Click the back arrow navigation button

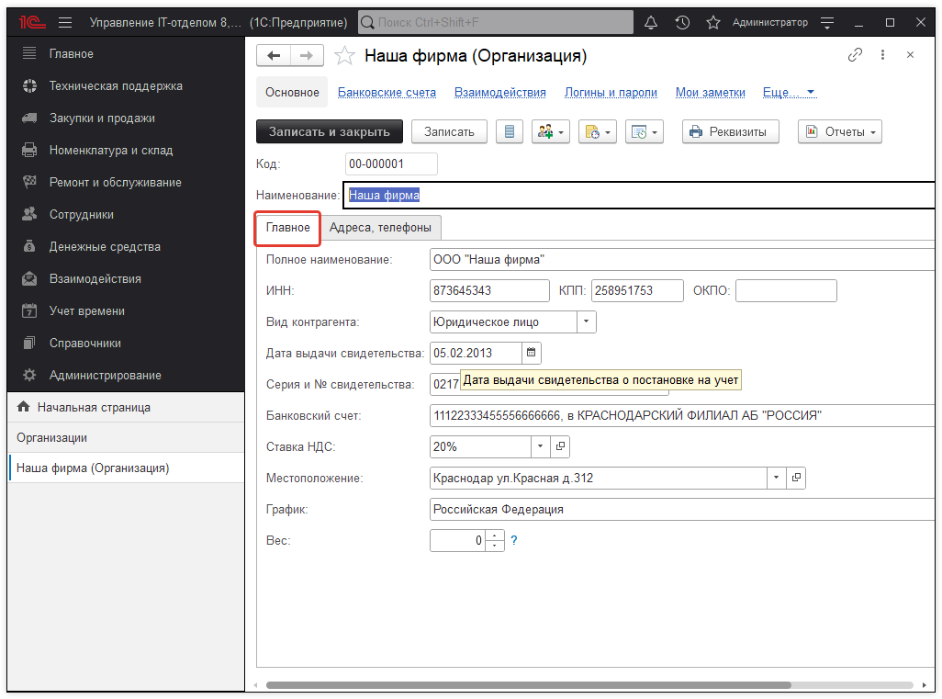point(273,56)
